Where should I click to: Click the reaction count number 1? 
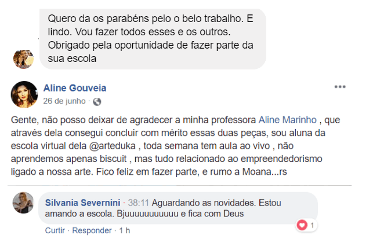click(x=312, y=225)
